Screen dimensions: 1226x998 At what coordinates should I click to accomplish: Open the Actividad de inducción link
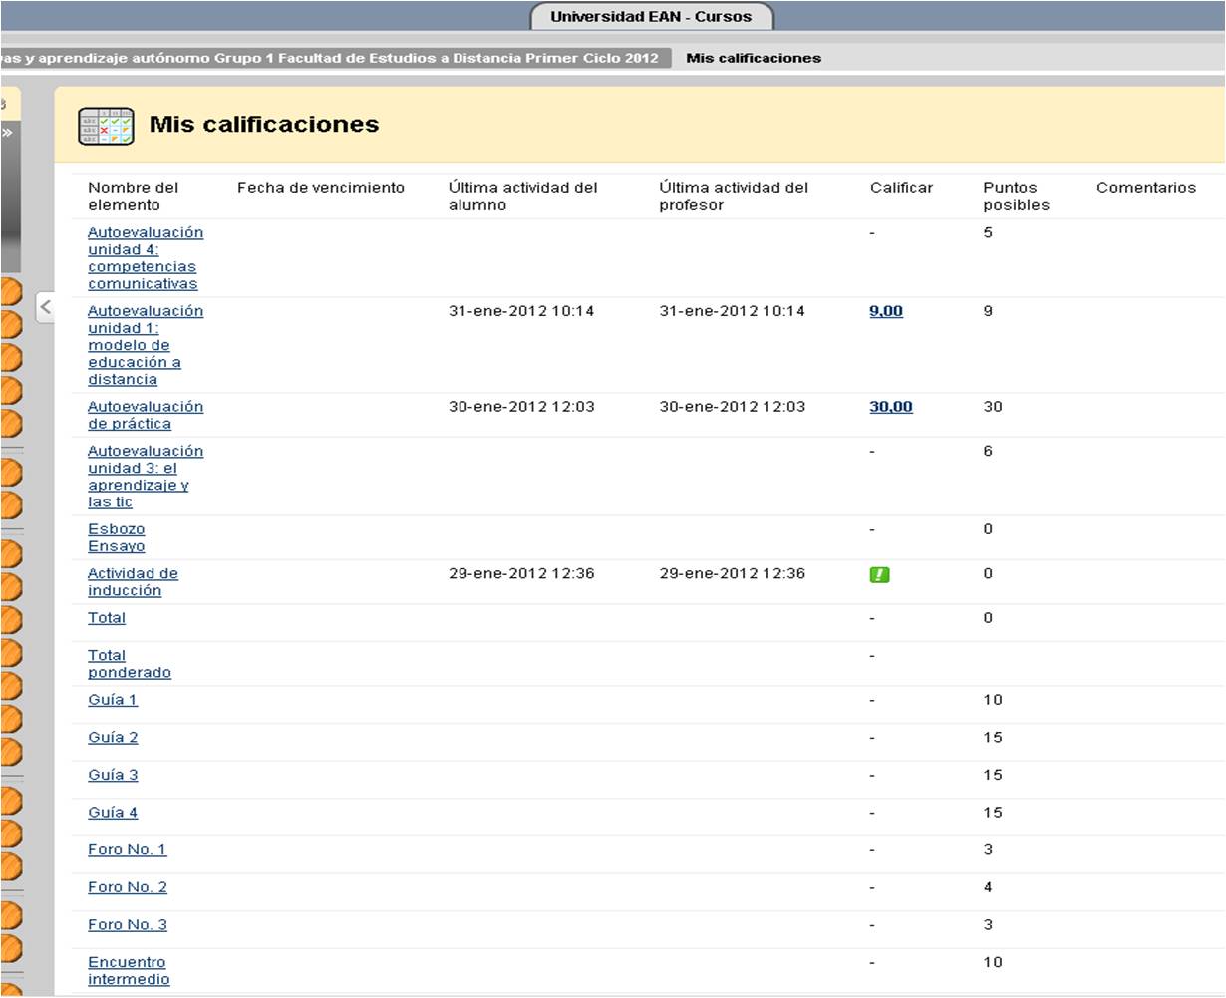coord(132,582)
